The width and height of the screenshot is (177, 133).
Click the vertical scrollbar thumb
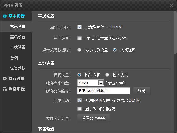pyautogui.click(x=175, y=32)
